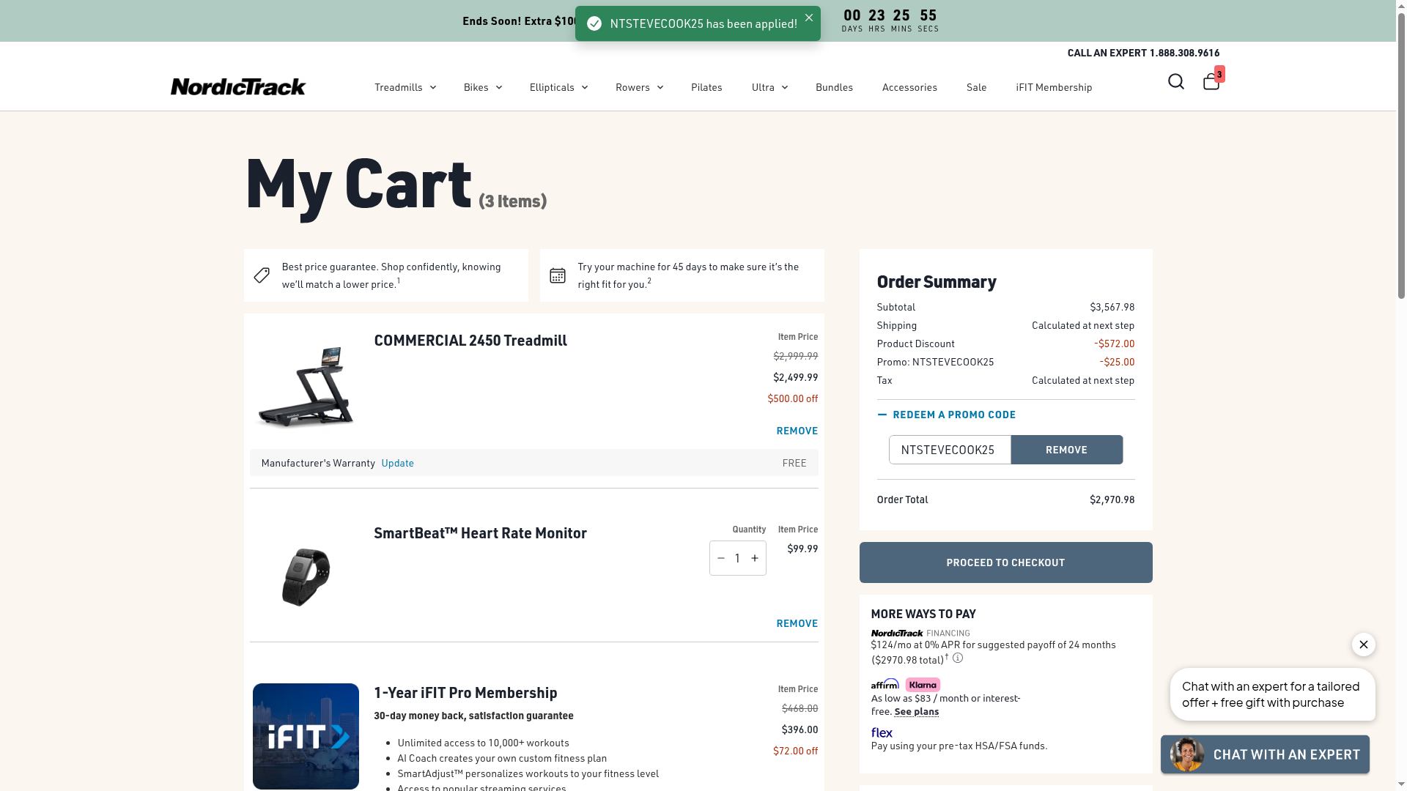
Task: Expand the Bikes dropdown menu
Action: (x=482, y=87)
